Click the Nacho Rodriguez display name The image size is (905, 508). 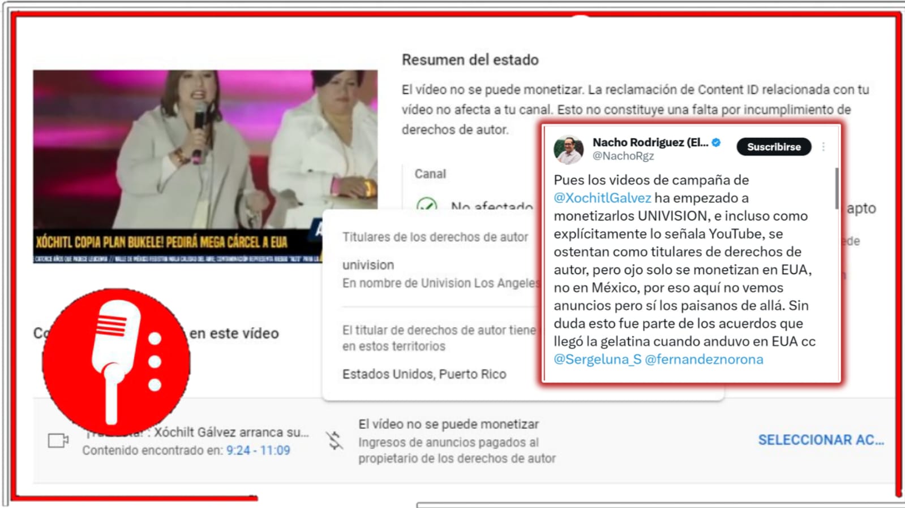(650, 142)
